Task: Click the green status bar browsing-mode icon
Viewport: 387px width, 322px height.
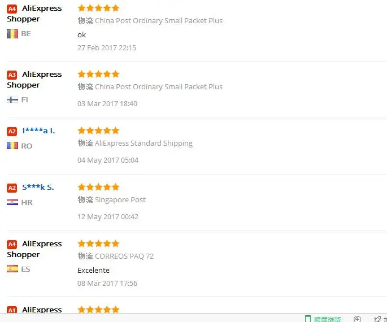Action: (x=308, y=319)
